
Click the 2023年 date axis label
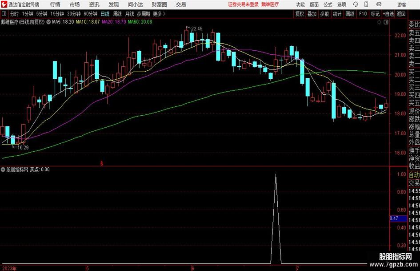9,269
